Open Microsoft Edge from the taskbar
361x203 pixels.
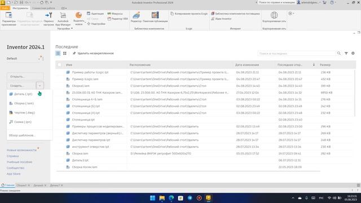(171, 198)
